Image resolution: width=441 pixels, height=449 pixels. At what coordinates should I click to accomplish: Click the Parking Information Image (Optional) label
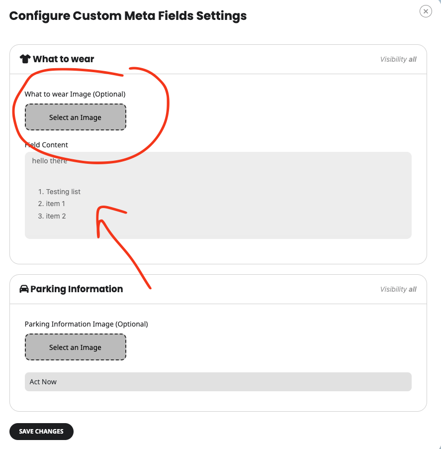point(86,324)
